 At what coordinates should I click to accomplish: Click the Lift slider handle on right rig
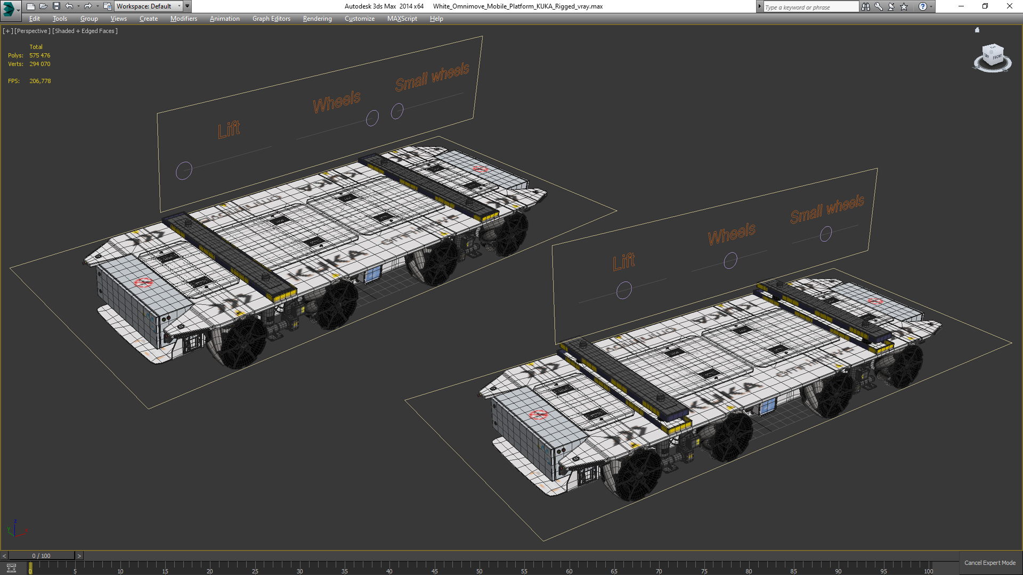[624, 290]
